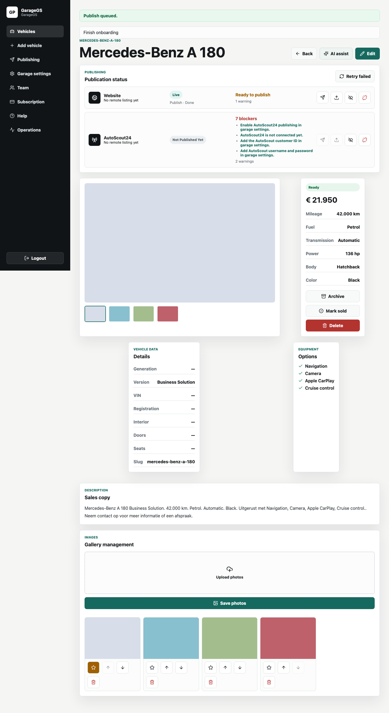Toggle the AutoScout24 listing visibility eye icon
Viewport: 389px width, 713px height.
351,140
